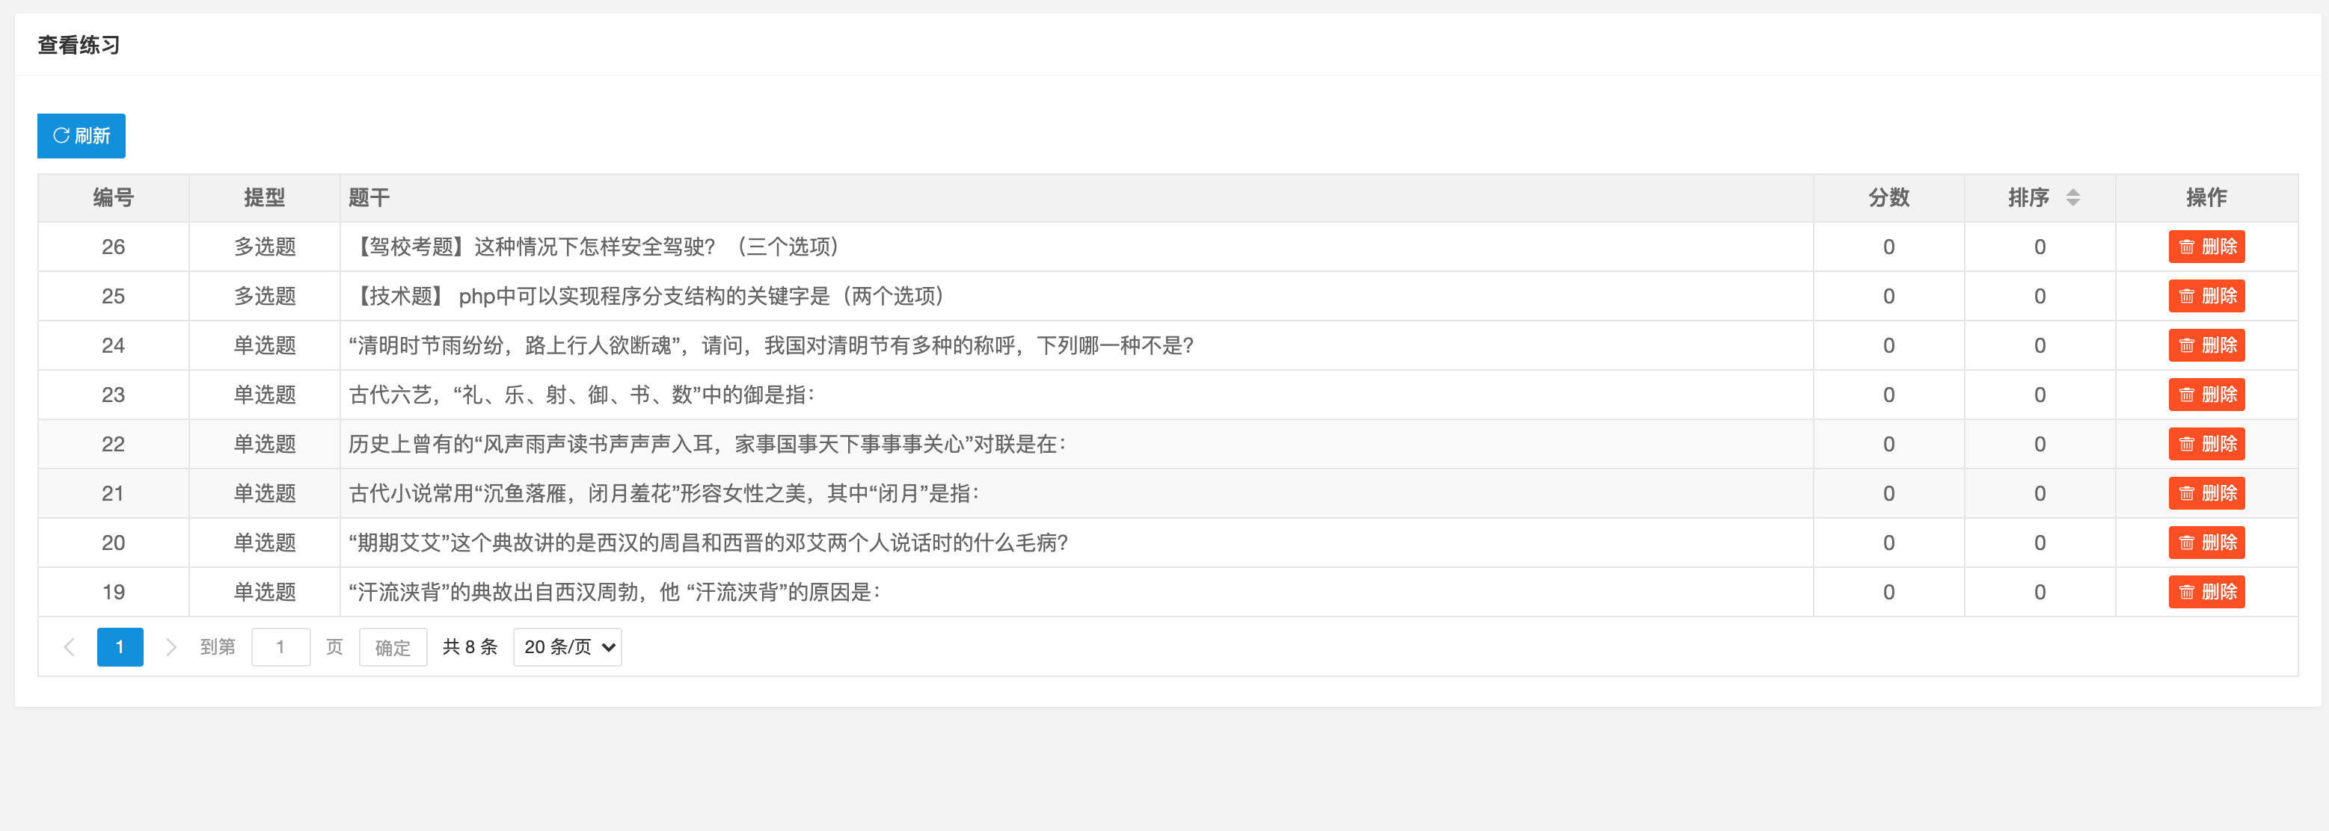Click the 排序 value in row 25

[x=2040, y=296]
